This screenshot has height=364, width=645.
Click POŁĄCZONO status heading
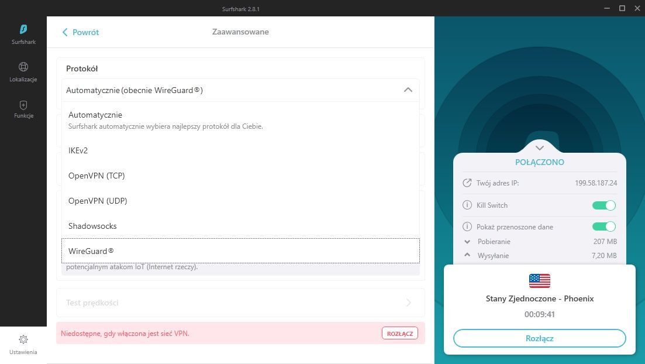[539, 162]
